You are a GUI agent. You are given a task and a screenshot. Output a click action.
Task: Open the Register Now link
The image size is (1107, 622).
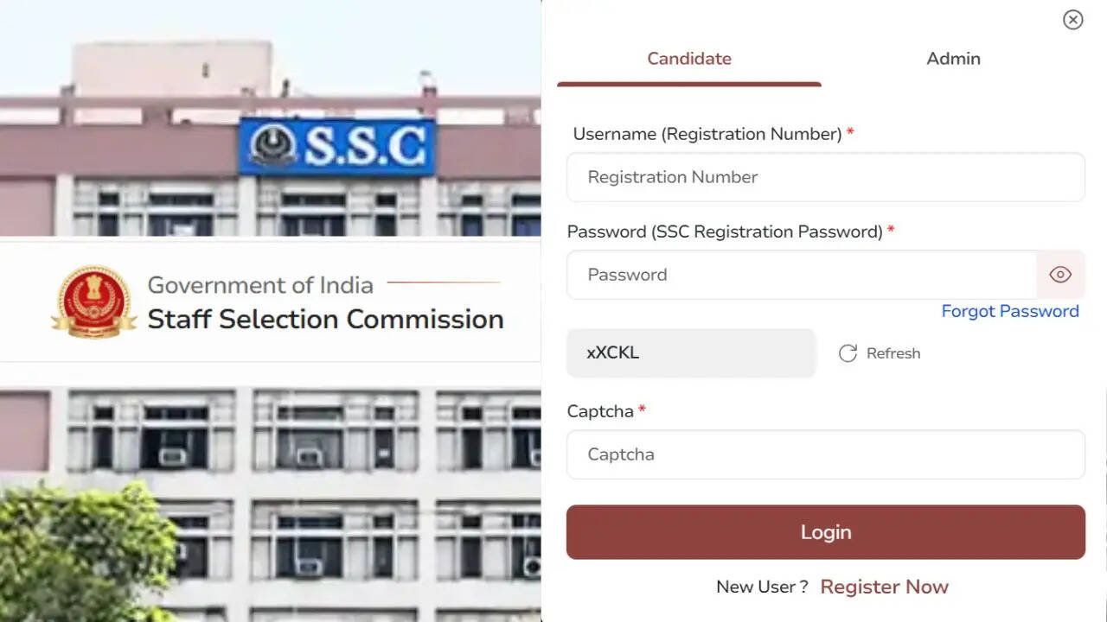[x=884, y=587]
